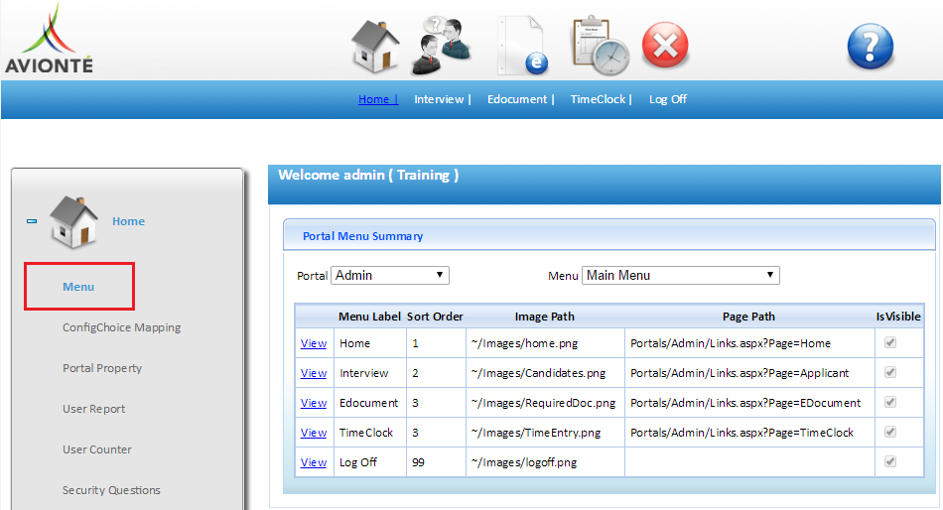
Task: Click the ~/Images/logoff.png cell
Action: [x=546, y=462]
